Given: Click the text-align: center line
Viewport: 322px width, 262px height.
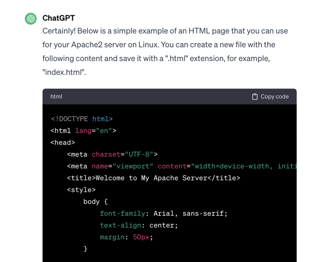Looking at the screenshot, I should coord(139,225).
